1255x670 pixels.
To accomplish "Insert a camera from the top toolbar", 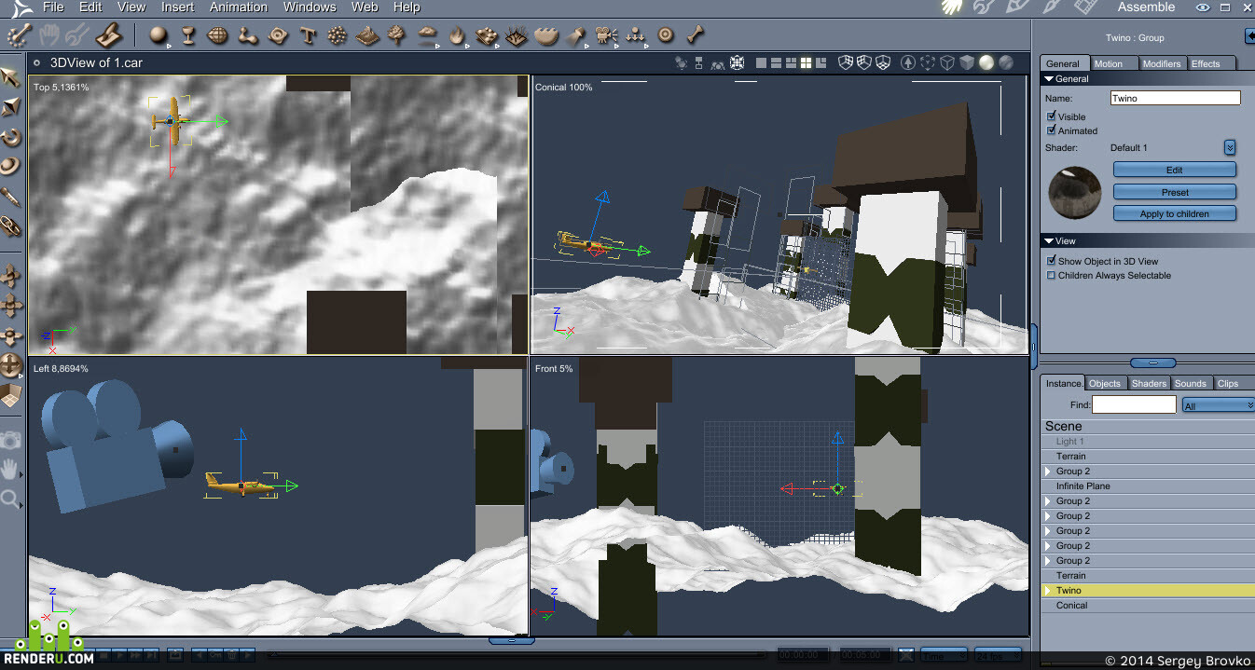I will tap(606, 36).
